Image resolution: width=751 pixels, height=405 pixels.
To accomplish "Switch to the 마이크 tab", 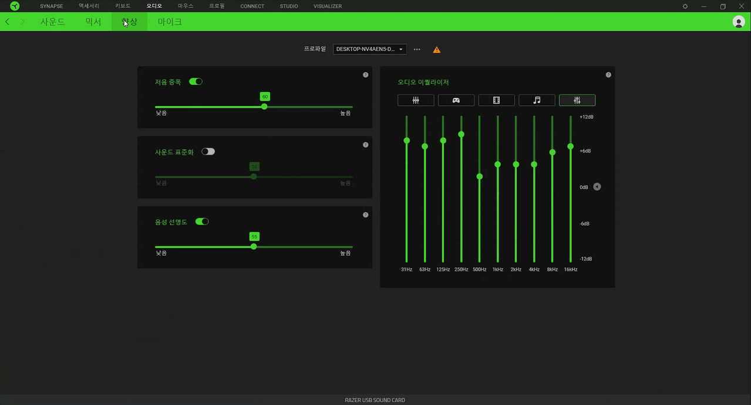I will (170, 22).
